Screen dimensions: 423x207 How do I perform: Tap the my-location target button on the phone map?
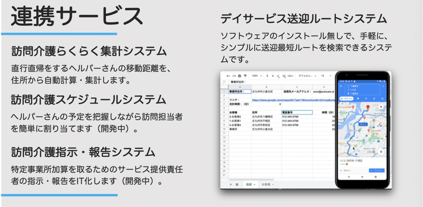pos(381,152)
